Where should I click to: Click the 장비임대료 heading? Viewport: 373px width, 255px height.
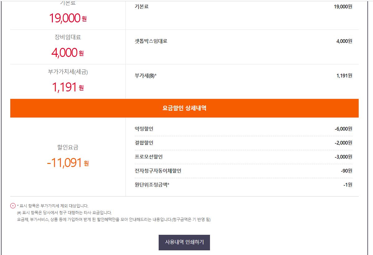click(x=68, y=37)
